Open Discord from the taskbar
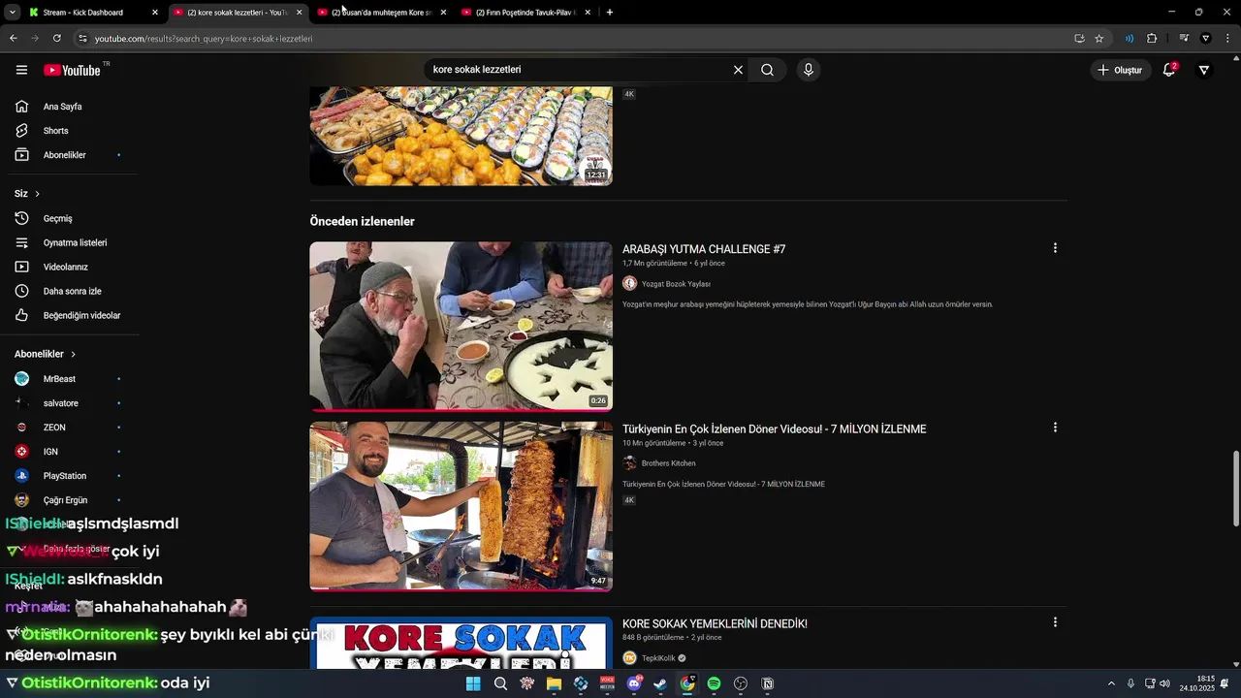The image size is (1241, 698). point(634,683)
